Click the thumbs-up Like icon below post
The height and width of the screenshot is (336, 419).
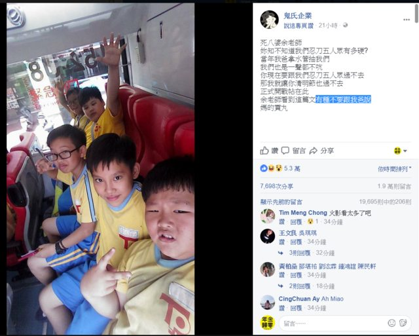pyautogui.click(x=264, y=151)
